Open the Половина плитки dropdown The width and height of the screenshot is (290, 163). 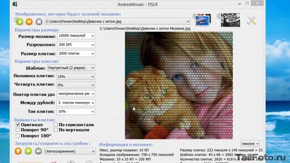76,77
